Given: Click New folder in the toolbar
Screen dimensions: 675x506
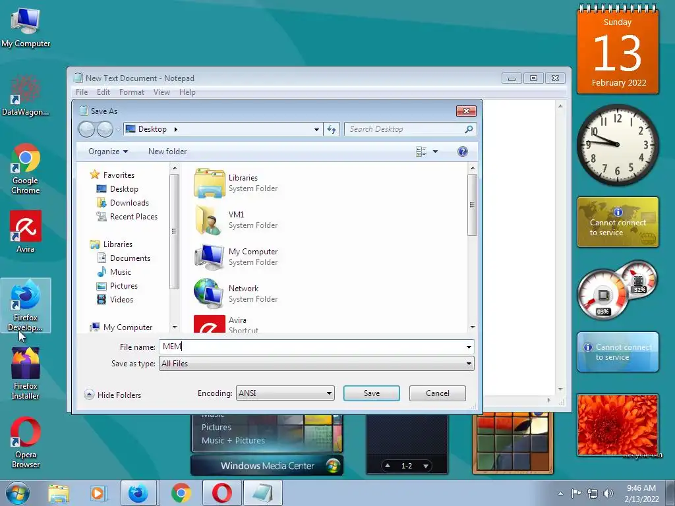Looking at the screenshot, I should [x=167, y=152].
